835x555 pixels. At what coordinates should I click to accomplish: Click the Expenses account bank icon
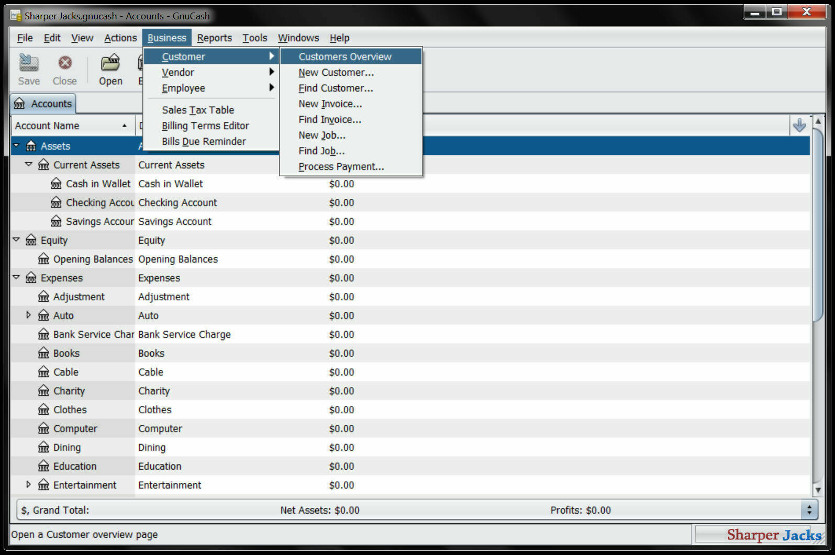pos(31,278)
